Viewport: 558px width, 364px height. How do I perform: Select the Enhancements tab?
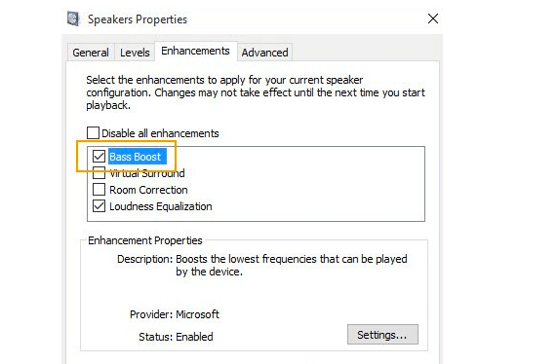[x=195, y=52]
